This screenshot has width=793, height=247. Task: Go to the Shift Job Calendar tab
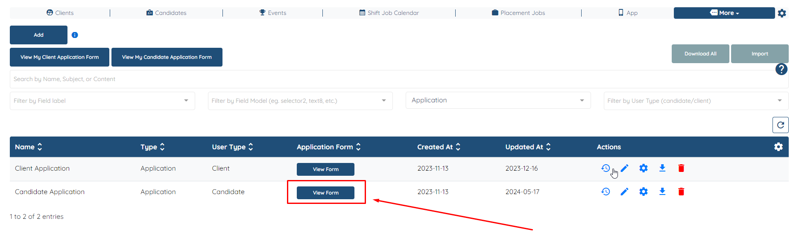[389, 13]
